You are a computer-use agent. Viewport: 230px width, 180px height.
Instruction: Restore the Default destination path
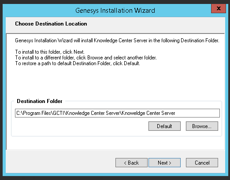[x=164, y=126]
